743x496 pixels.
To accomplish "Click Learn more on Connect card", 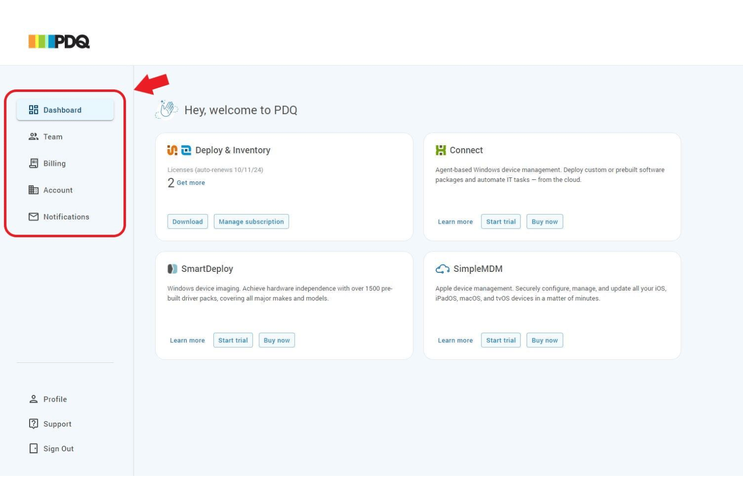I will tap(455, 222).
